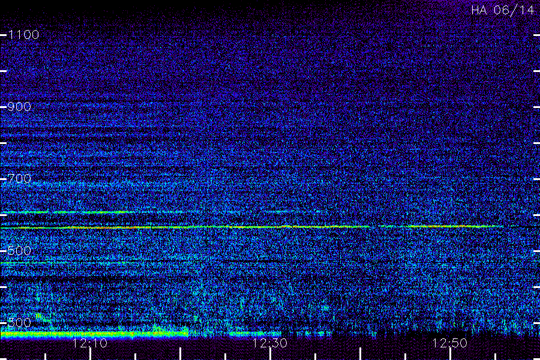Click the 12:10 time axis label

pos(90,343)
